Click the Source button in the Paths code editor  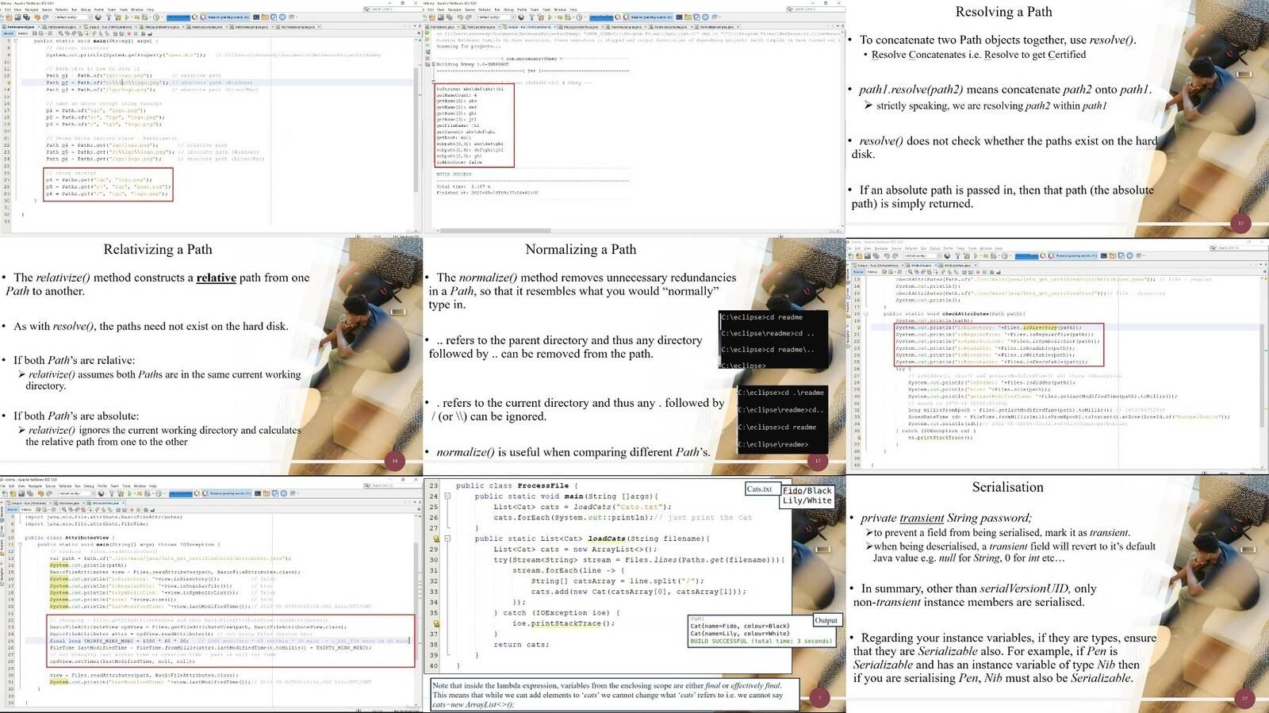coord(8,33)
